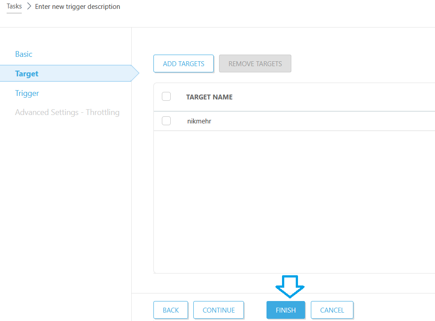
Task: Sort by the TARGET NAME column header
Action: pos(209,97)
